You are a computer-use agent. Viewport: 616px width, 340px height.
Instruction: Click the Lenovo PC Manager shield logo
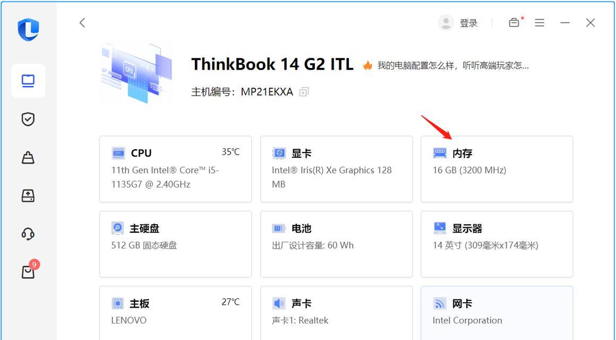[x=28, y=29]
